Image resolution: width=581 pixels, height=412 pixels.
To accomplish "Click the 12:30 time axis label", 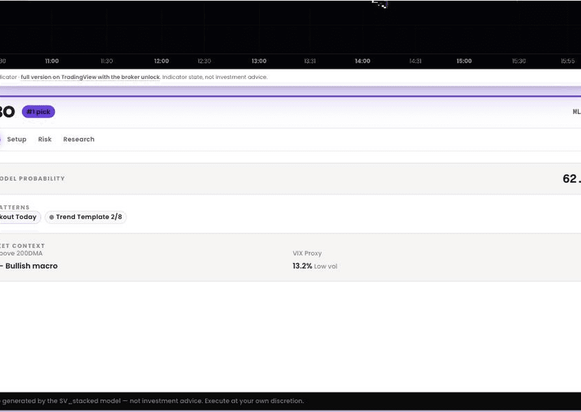I will 204,61.
